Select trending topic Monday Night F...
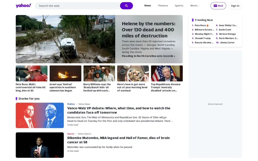The image size is (258, 161). (204, 34)
